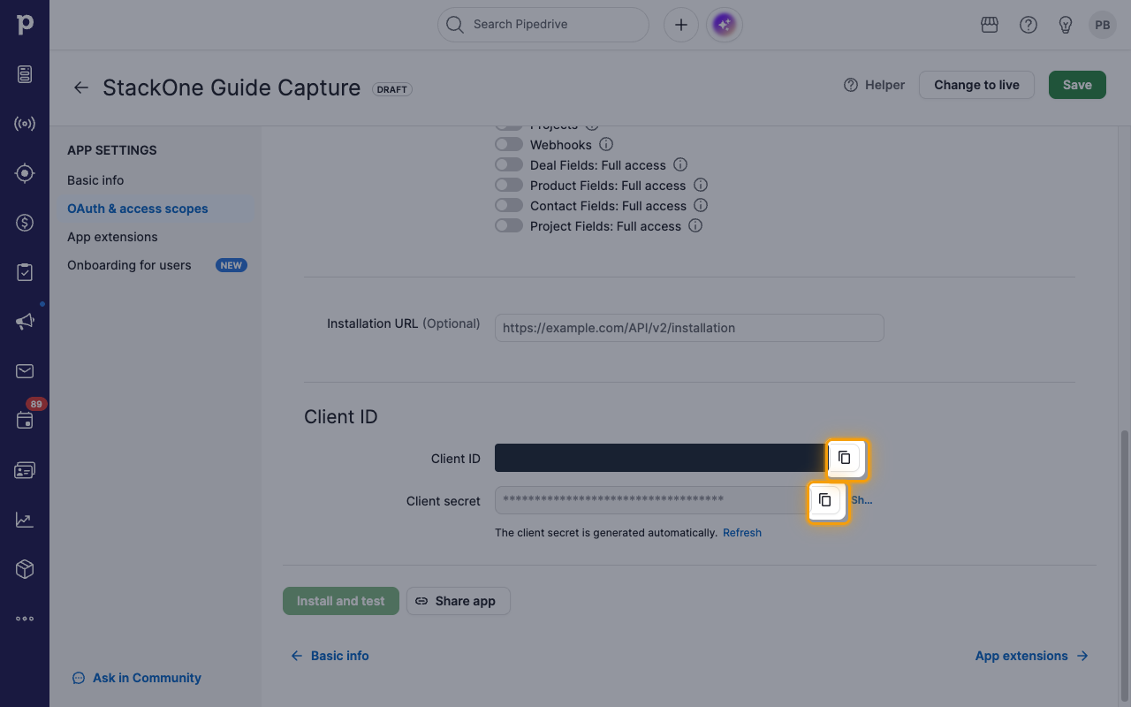
Task: Click the redacted Client ID field
Action: (661, 458)
